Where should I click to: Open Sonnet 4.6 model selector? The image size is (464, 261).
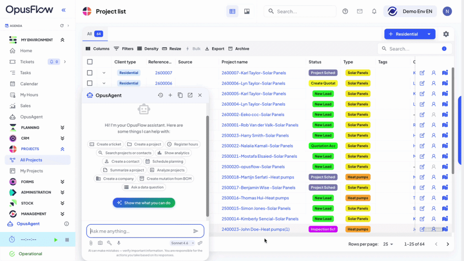coord(182,243)
